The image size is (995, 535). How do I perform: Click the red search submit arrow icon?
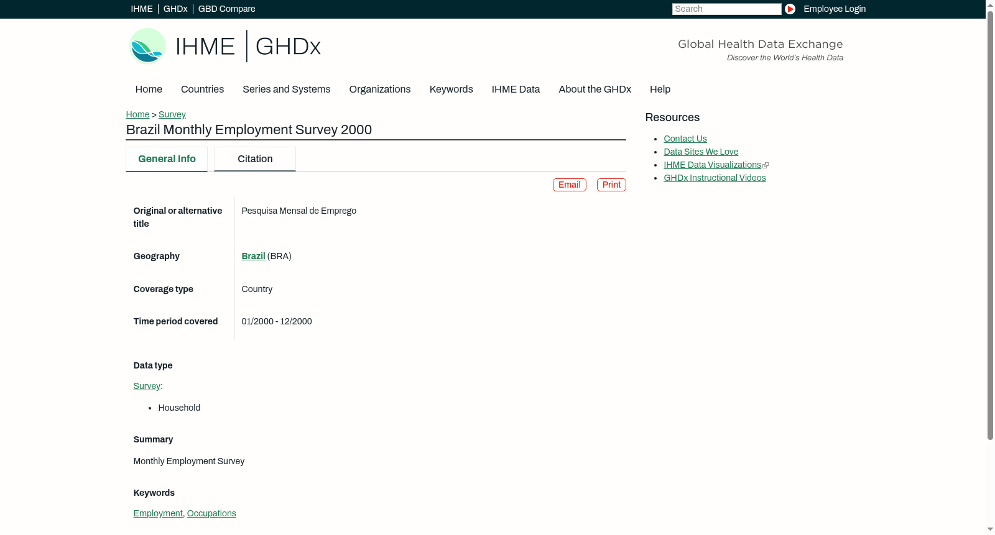(790, 9)
